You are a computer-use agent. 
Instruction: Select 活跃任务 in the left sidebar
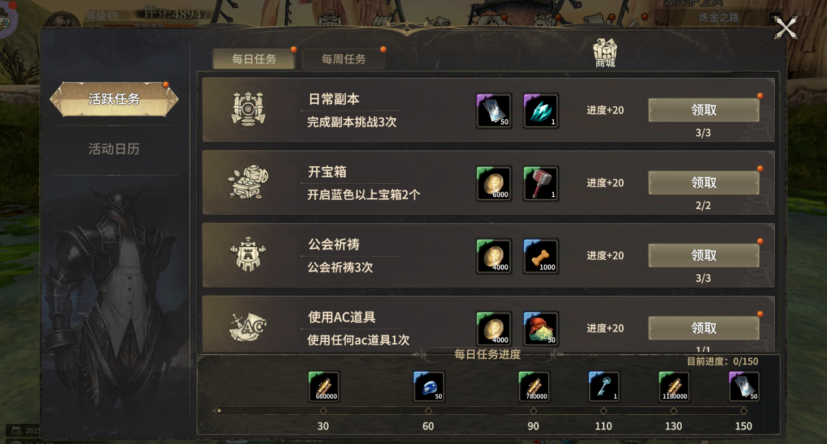(114, 99)
